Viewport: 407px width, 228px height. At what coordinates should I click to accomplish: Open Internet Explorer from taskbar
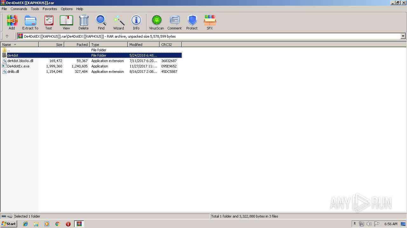tap(25, 224)
